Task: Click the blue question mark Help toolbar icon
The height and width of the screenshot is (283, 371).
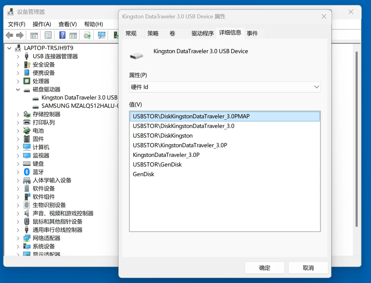Action: tap(62, 35)
